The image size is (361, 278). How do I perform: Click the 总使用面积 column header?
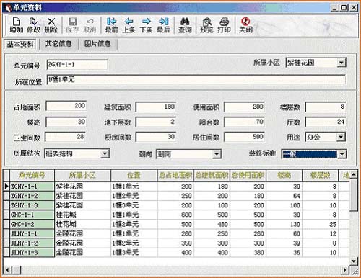click(248, 176)
